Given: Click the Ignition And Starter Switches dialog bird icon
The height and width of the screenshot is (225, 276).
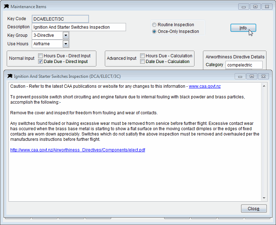Looking at the screenshot, I should click(x=10, y=76).
